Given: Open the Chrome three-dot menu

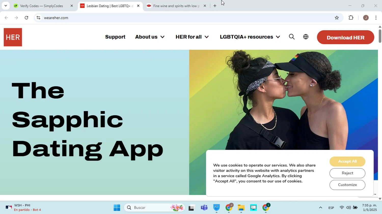Looking at the screenshot, I should coord(376,18).
